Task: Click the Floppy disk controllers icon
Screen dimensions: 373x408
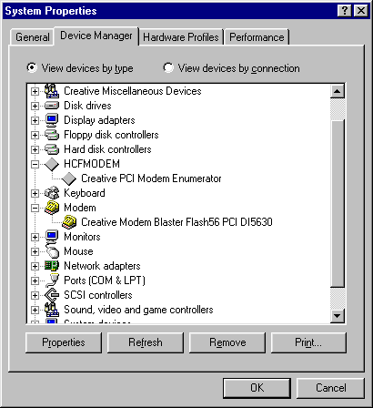Action: click(x=52, y=135)
